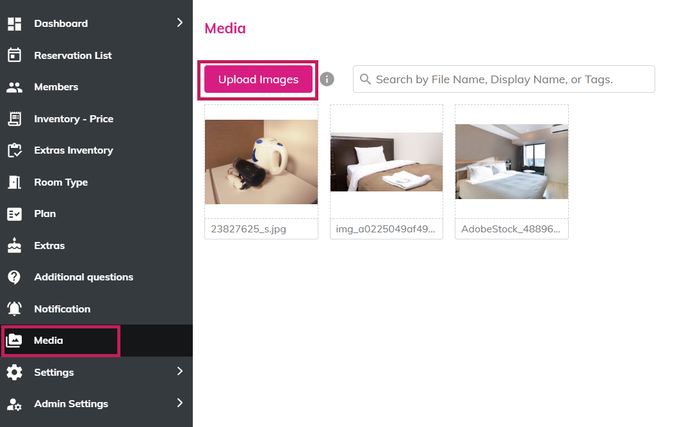Expand the Dashboard submenu chevron
Image resolution: width=686 pixels, height=427 pixels.
(x=179, y=23)
